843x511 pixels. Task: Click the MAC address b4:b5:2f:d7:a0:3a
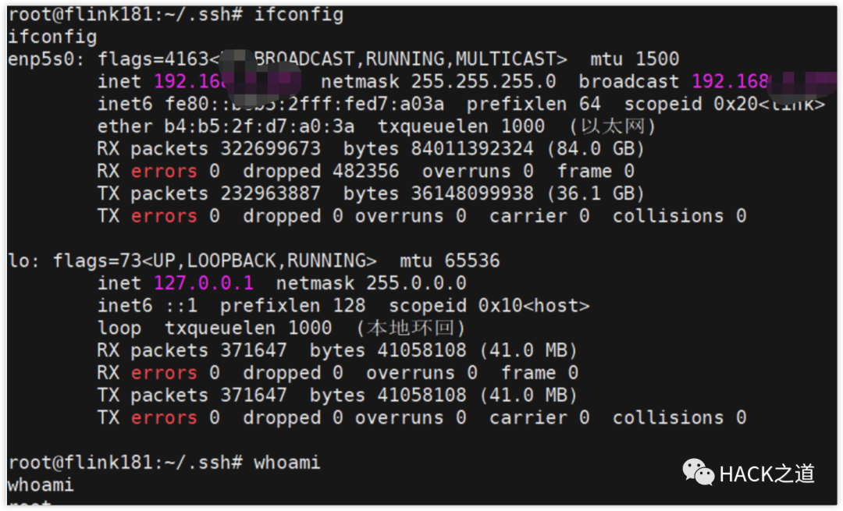(x=259, y=126)
